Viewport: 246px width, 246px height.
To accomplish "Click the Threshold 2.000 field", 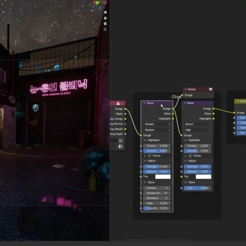I will point(197,146).
